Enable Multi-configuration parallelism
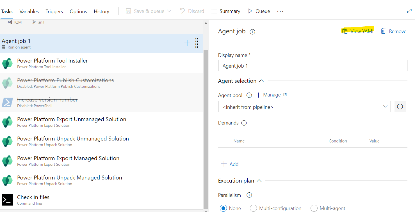 point(253,208)
